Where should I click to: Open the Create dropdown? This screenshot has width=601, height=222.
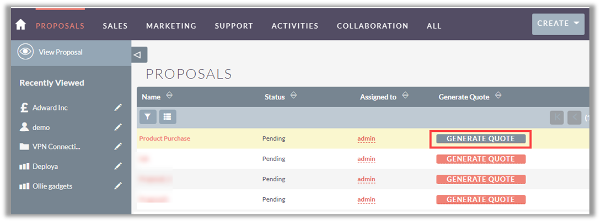pyautogui.click(x=558, y=24)
